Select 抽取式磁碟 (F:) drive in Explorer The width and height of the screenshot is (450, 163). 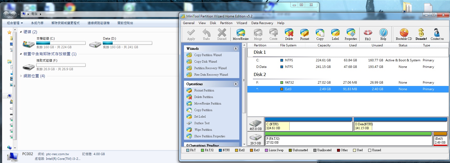coord(54,65)
